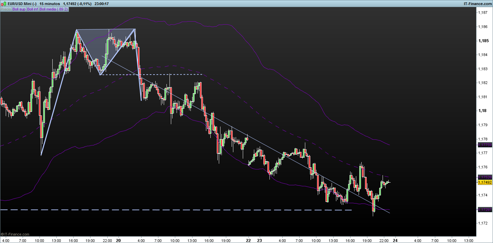The height and width of the screenshot is (243, 493).
Task: Click the 1,183 price axis label
Action: click(483, 69)
